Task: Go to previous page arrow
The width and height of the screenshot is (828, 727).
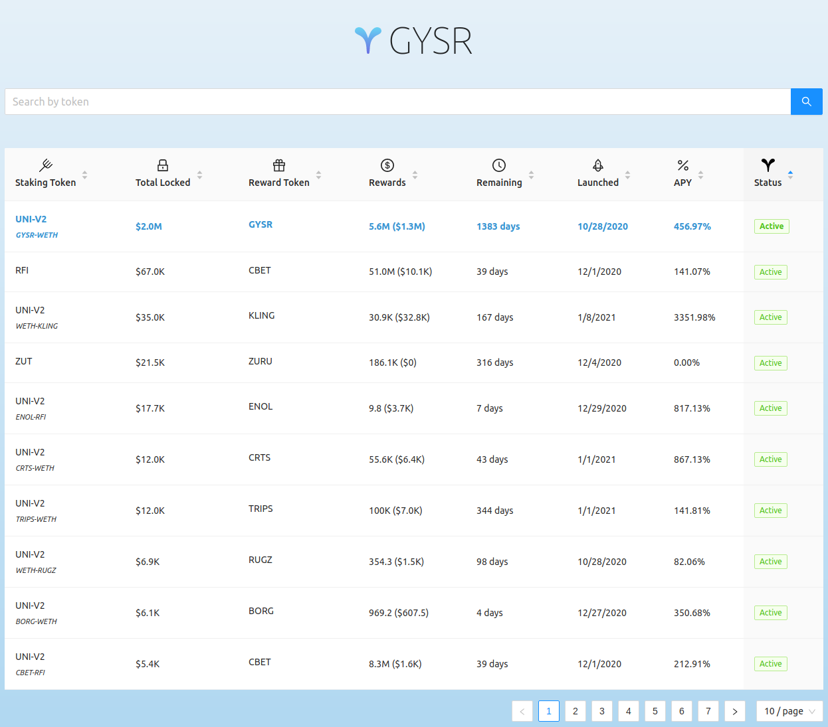Action: pos(522,711)
